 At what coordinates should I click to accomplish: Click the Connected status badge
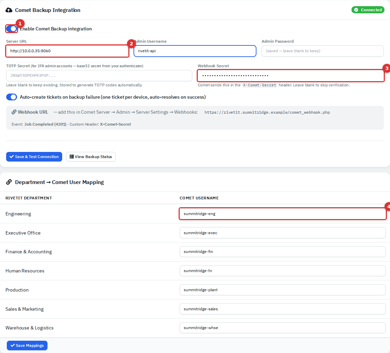point(368,10)
